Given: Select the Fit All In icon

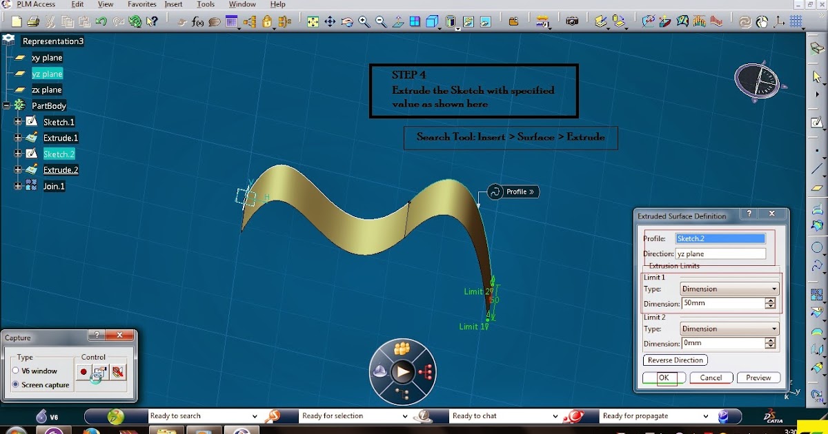Looking at the screenshot, I should coord(313,21).
